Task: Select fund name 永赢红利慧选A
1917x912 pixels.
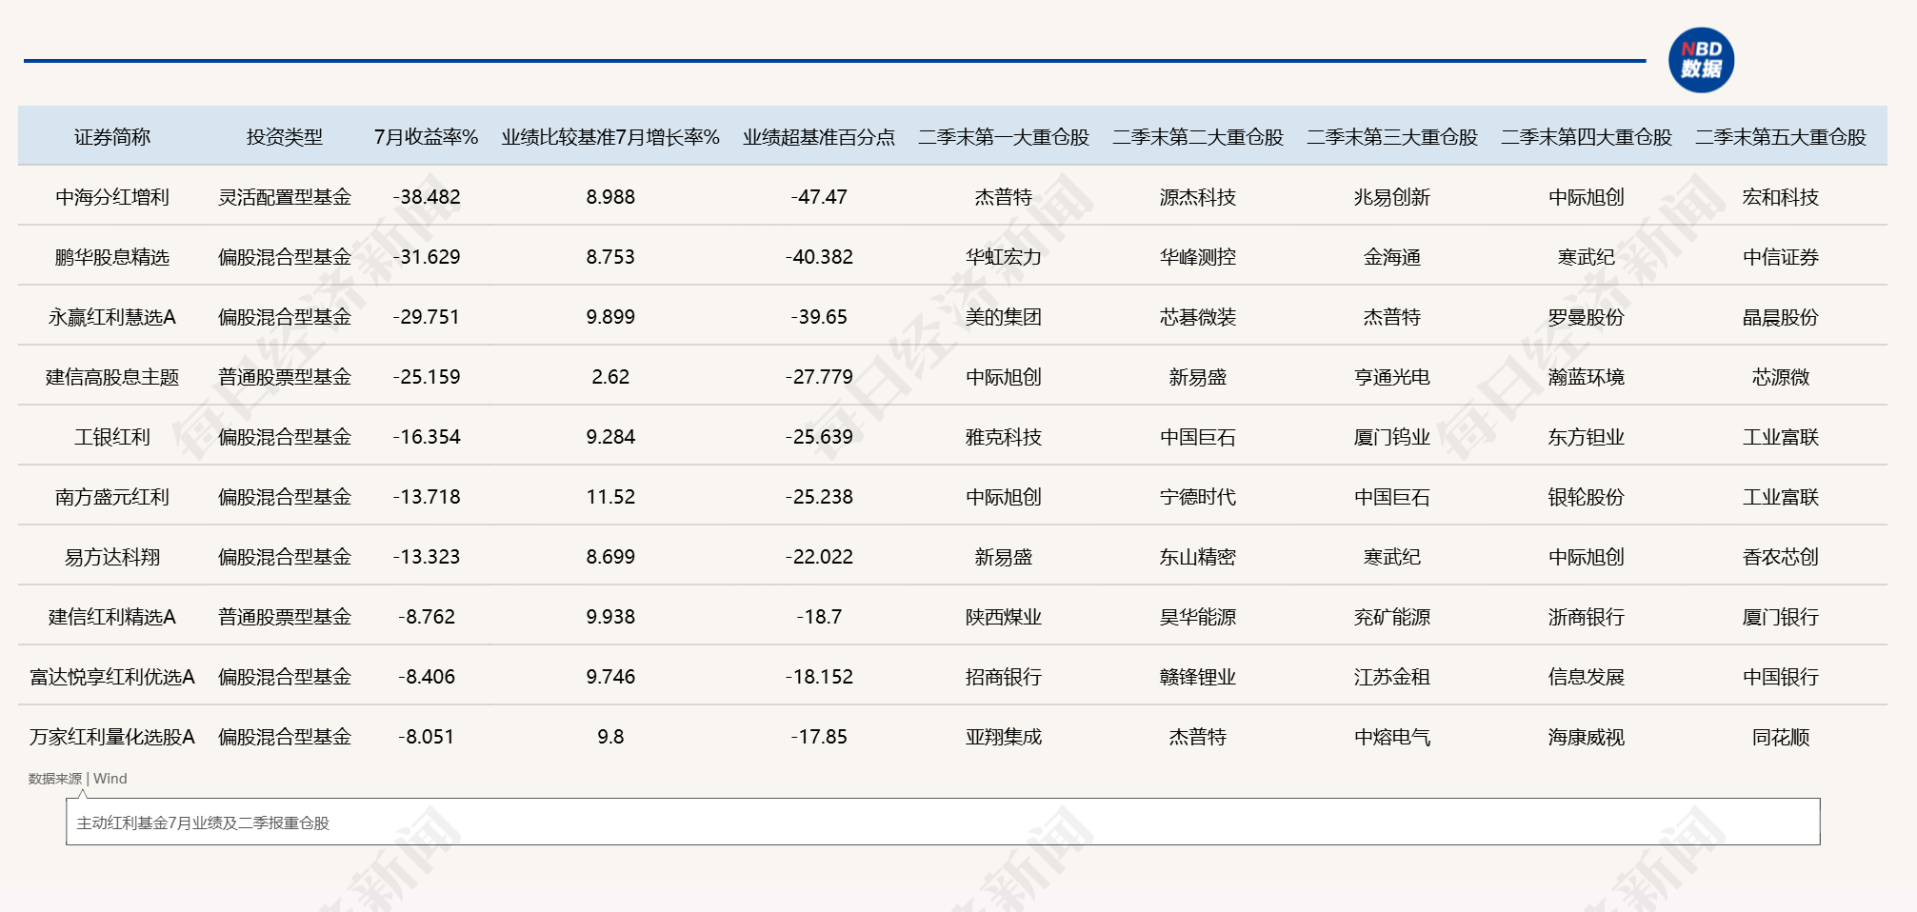Action: pos(112,317)
